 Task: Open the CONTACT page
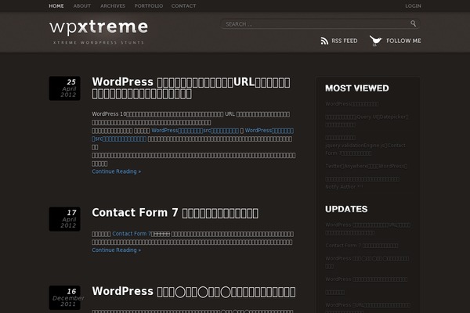click(183, 6)
